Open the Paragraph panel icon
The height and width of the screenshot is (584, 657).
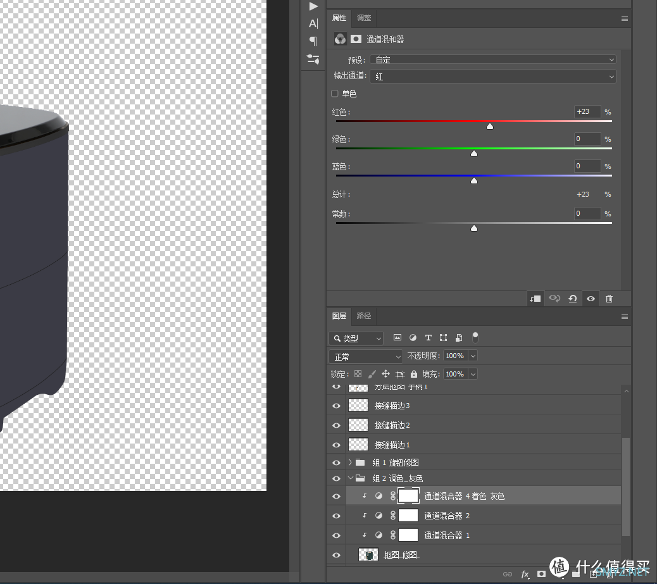[x=313, y=41]
